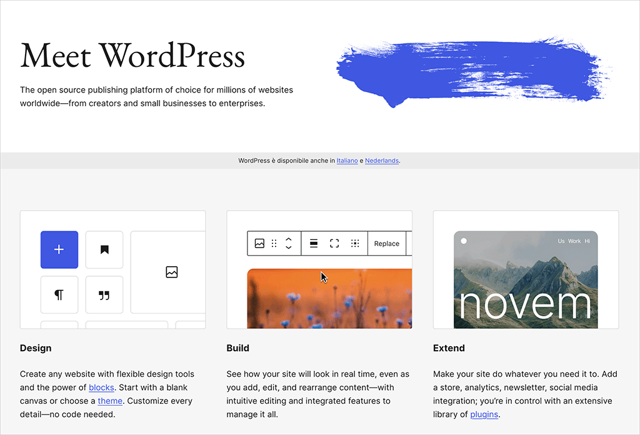This screenshot has height=435, width=640.
Task: Click the move-down chevron in the block toolbar
Action: click(x=289, y=247)
